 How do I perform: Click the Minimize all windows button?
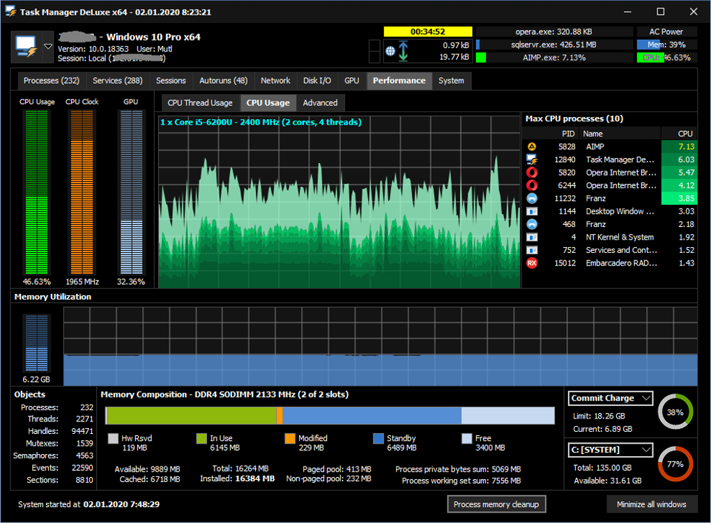coord(651,504)
